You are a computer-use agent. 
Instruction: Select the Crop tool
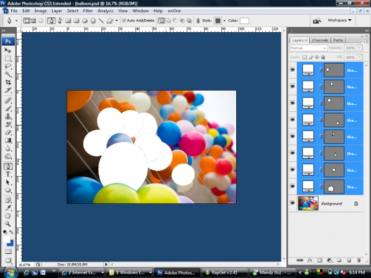click(x=8, y=82)
